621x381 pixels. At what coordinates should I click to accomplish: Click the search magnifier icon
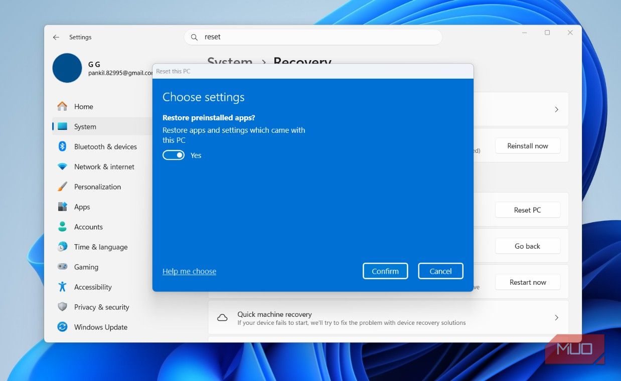[194, 37]
